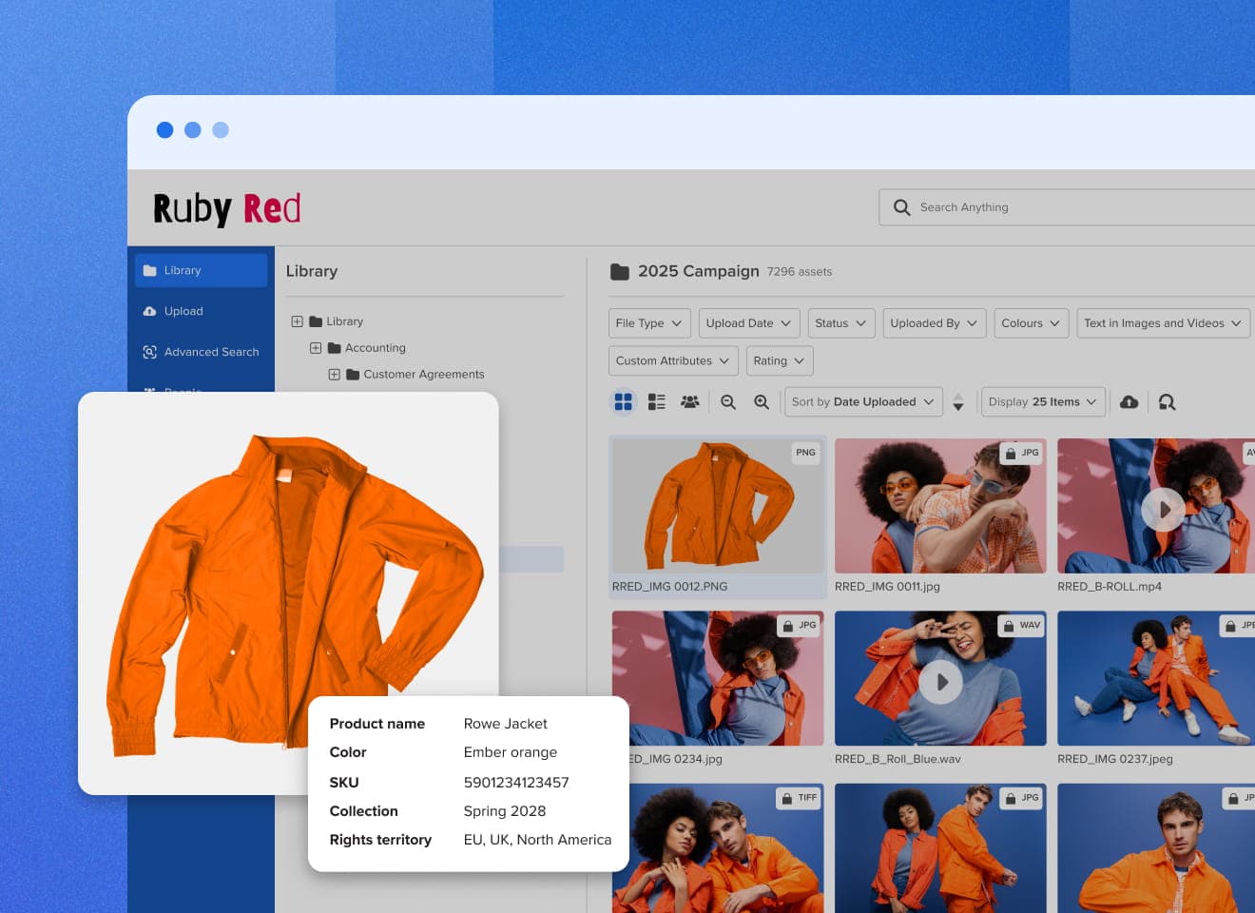Click the EU, UK, North America value

pos(537,840)
